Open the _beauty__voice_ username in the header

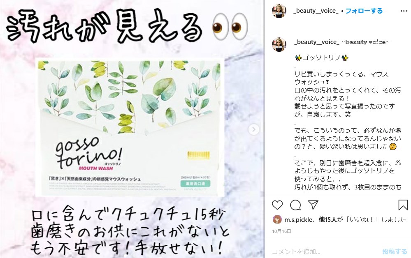316,11
